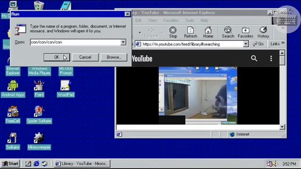Click the browser scroll down arrow
Screen dimensions: 301x169
click(282, 127)
